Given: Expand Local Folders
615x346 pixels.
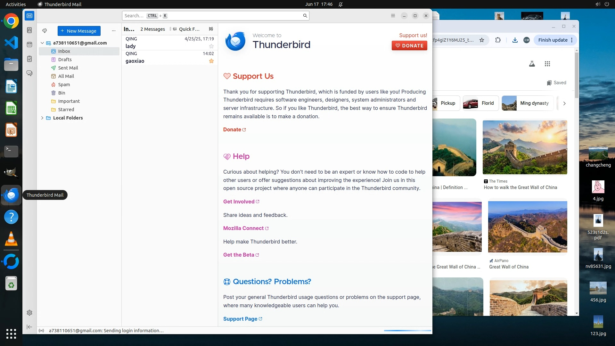Looking at the screenshot, I should point(42,118).
